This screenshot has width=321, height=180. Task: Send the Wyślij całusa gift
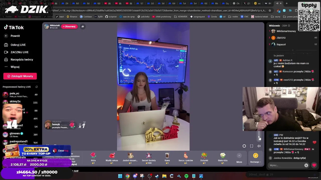pos(112,158)
